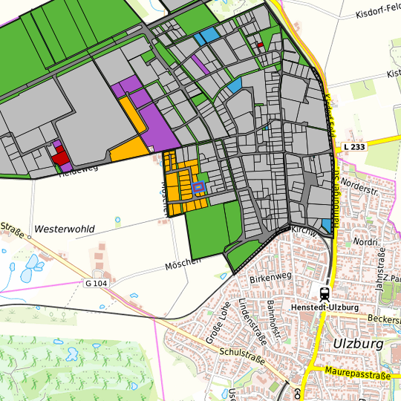Select the tall narrow orange parcel beside purple area
Viewport: 401px width, 401px height.
[x=132, y=114]
